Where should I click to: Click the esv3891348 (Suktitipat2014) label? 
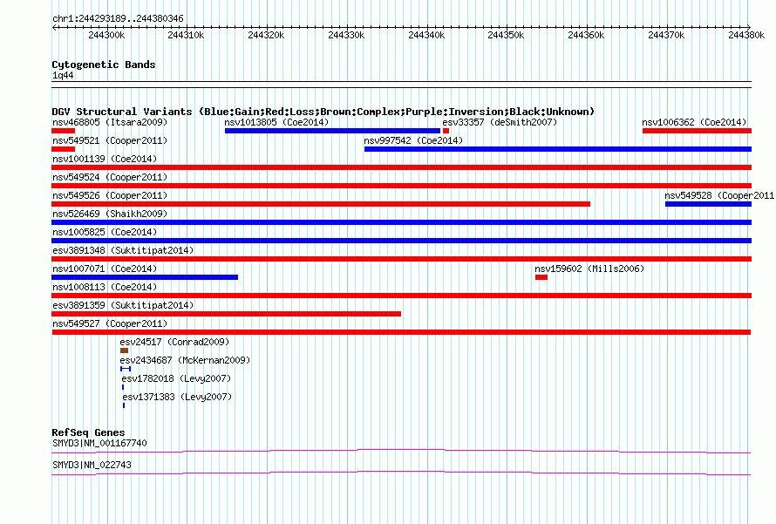point(123,250)
